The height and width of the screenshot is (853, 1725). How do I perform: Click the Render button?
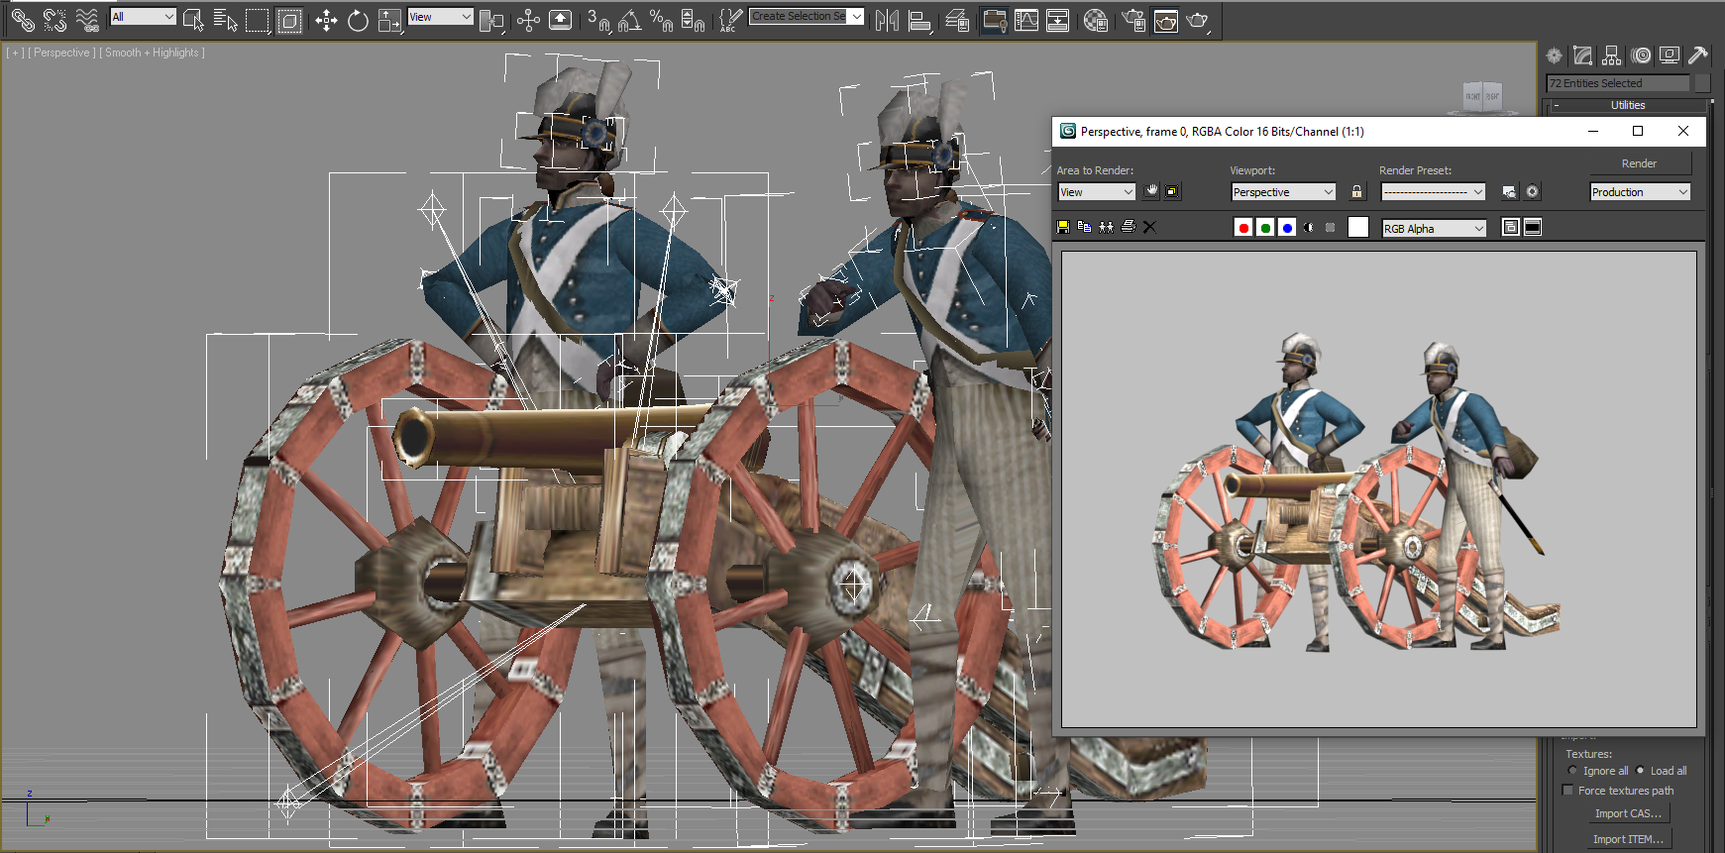pos(1639,163)
